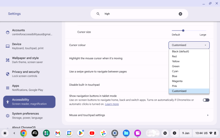The height and width of the screenshot is (138, 220).
Task: Select Blue cursor colour
Action: 189,76
